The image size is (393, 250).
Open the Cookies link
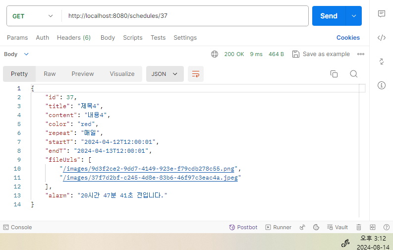click(x=348, y=38)
